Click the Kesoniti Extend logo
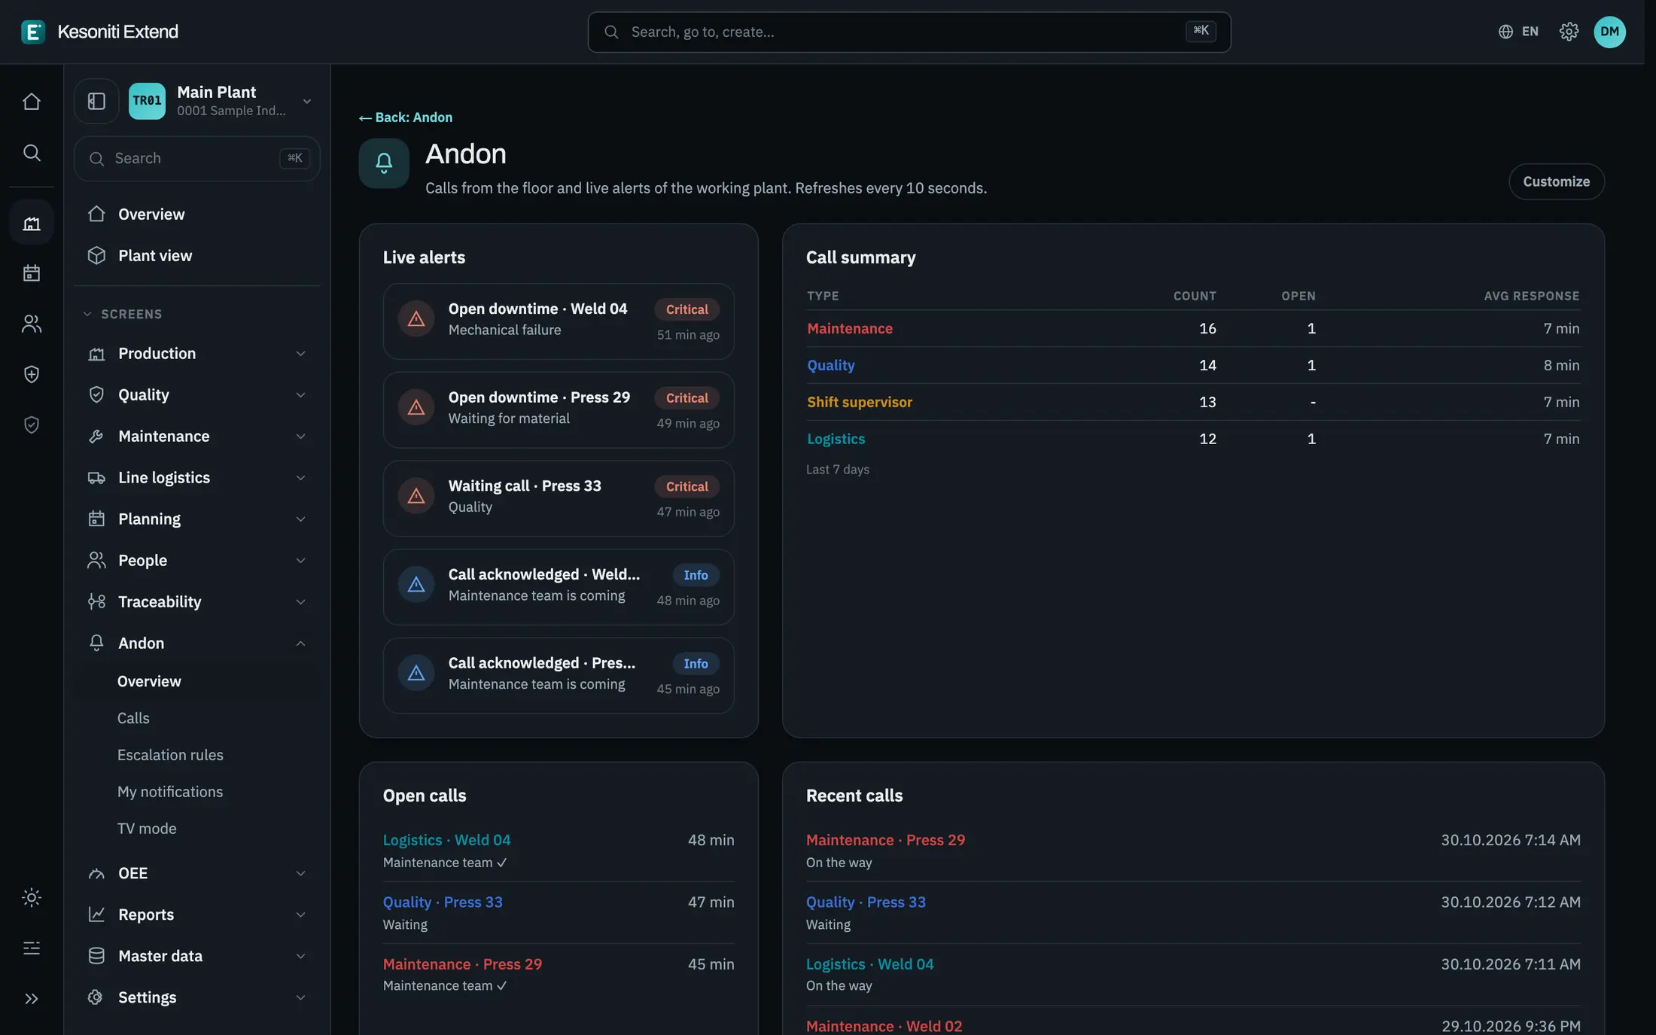 click(100, 32)
